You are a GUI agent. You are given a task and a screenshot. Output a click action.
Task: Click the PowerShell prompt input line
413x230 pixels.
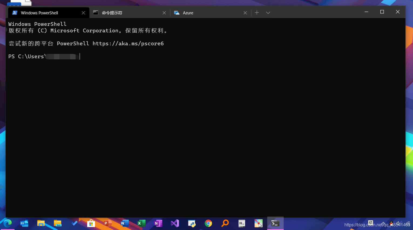pyautogui.click(x=44, y=56)
